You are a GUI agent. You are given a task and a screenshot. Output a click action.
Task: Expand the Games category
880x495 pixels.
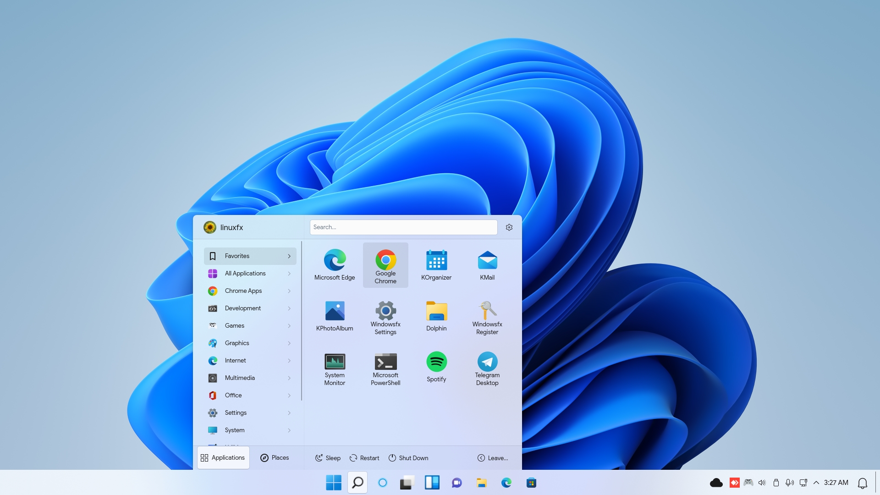pyautogui.click(x=248, y=325)
